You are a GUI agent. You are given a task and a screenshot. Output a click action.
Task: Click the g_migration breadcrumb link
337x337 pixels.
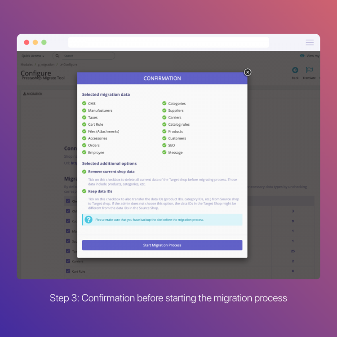(x=46, y=64)
